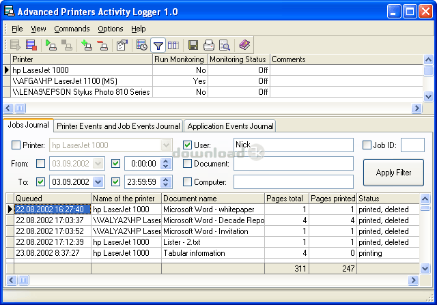This screenshot has height=305, width=437.
Task: Click right arrow of jobs horizontal scrollbar
Action: (x=413, y=280)
